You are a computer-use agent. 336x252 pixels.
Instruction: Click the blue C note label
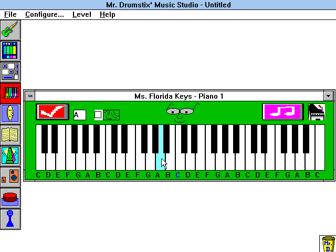[x=177, y=175]
